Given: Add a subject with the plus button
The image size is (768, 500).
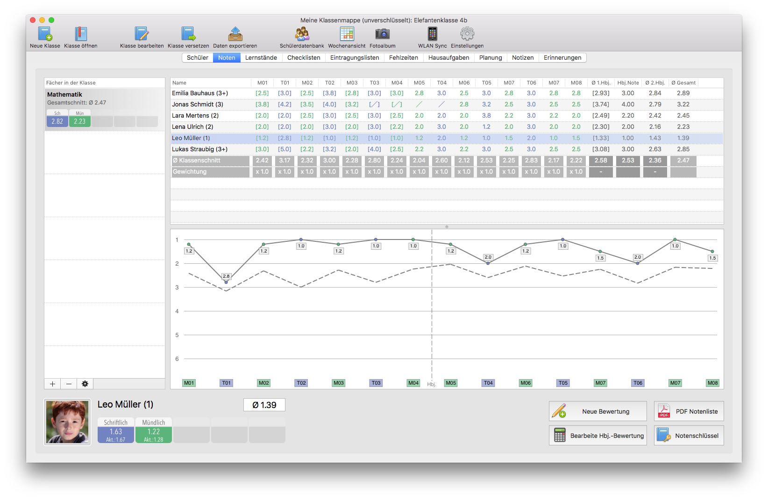Looking at the screenshot, I should pyautogui.click(x=53, y=384).
